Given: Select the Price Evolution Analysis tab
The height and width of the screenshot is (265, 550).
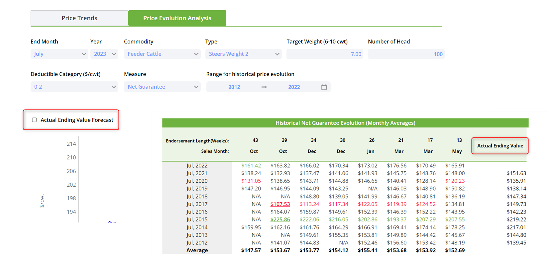Looking at the screenshot, I should [177, 18].
